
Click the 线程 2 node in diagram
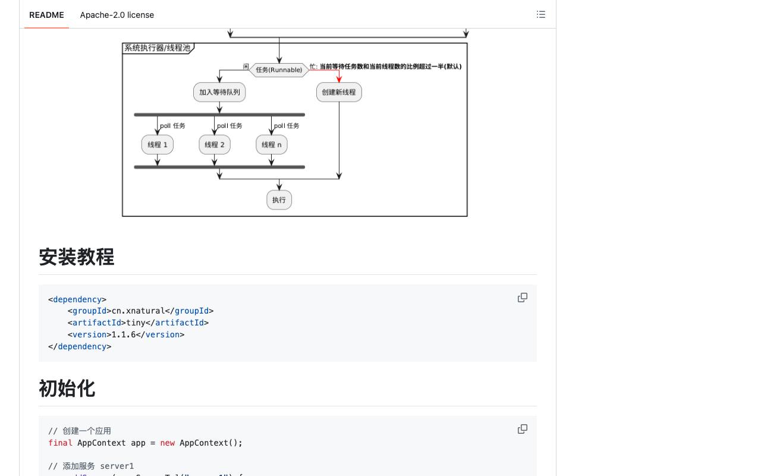click(x=215, y=145)
